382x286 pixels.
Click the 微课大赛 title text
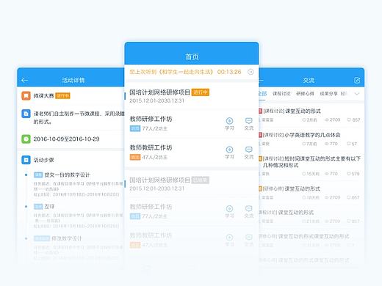click(43, 95)
